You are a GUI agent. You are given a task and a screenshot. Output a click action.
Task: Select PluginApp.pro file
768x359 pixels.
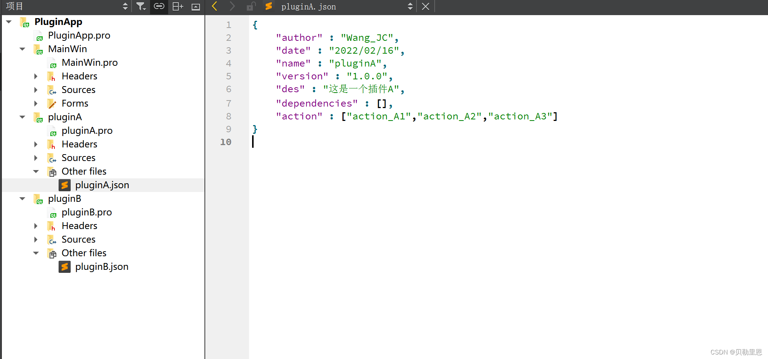click(79, 36)
